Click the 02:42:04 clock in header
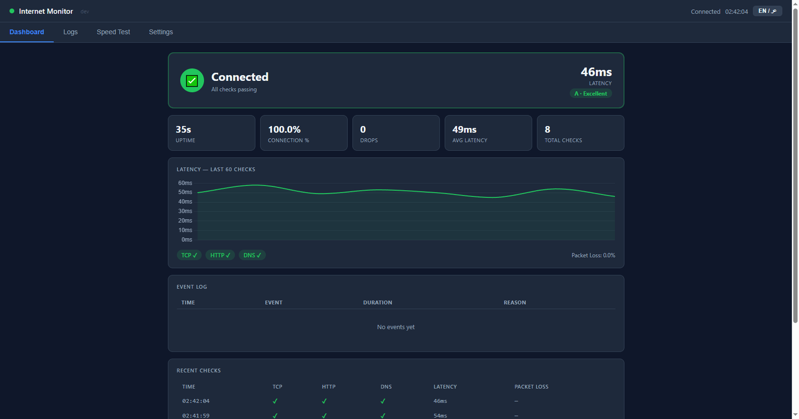Screen dimensions: 799x419 [x=737, y=11]
